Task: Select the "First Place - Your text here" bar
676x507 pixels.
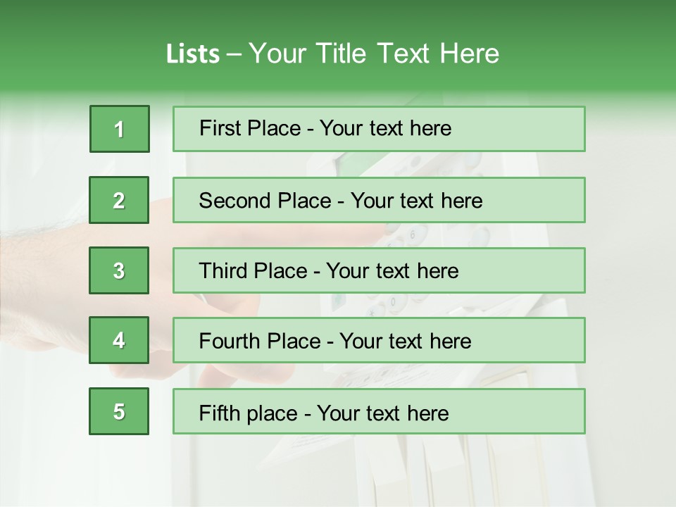Action: tap(379, 129)
